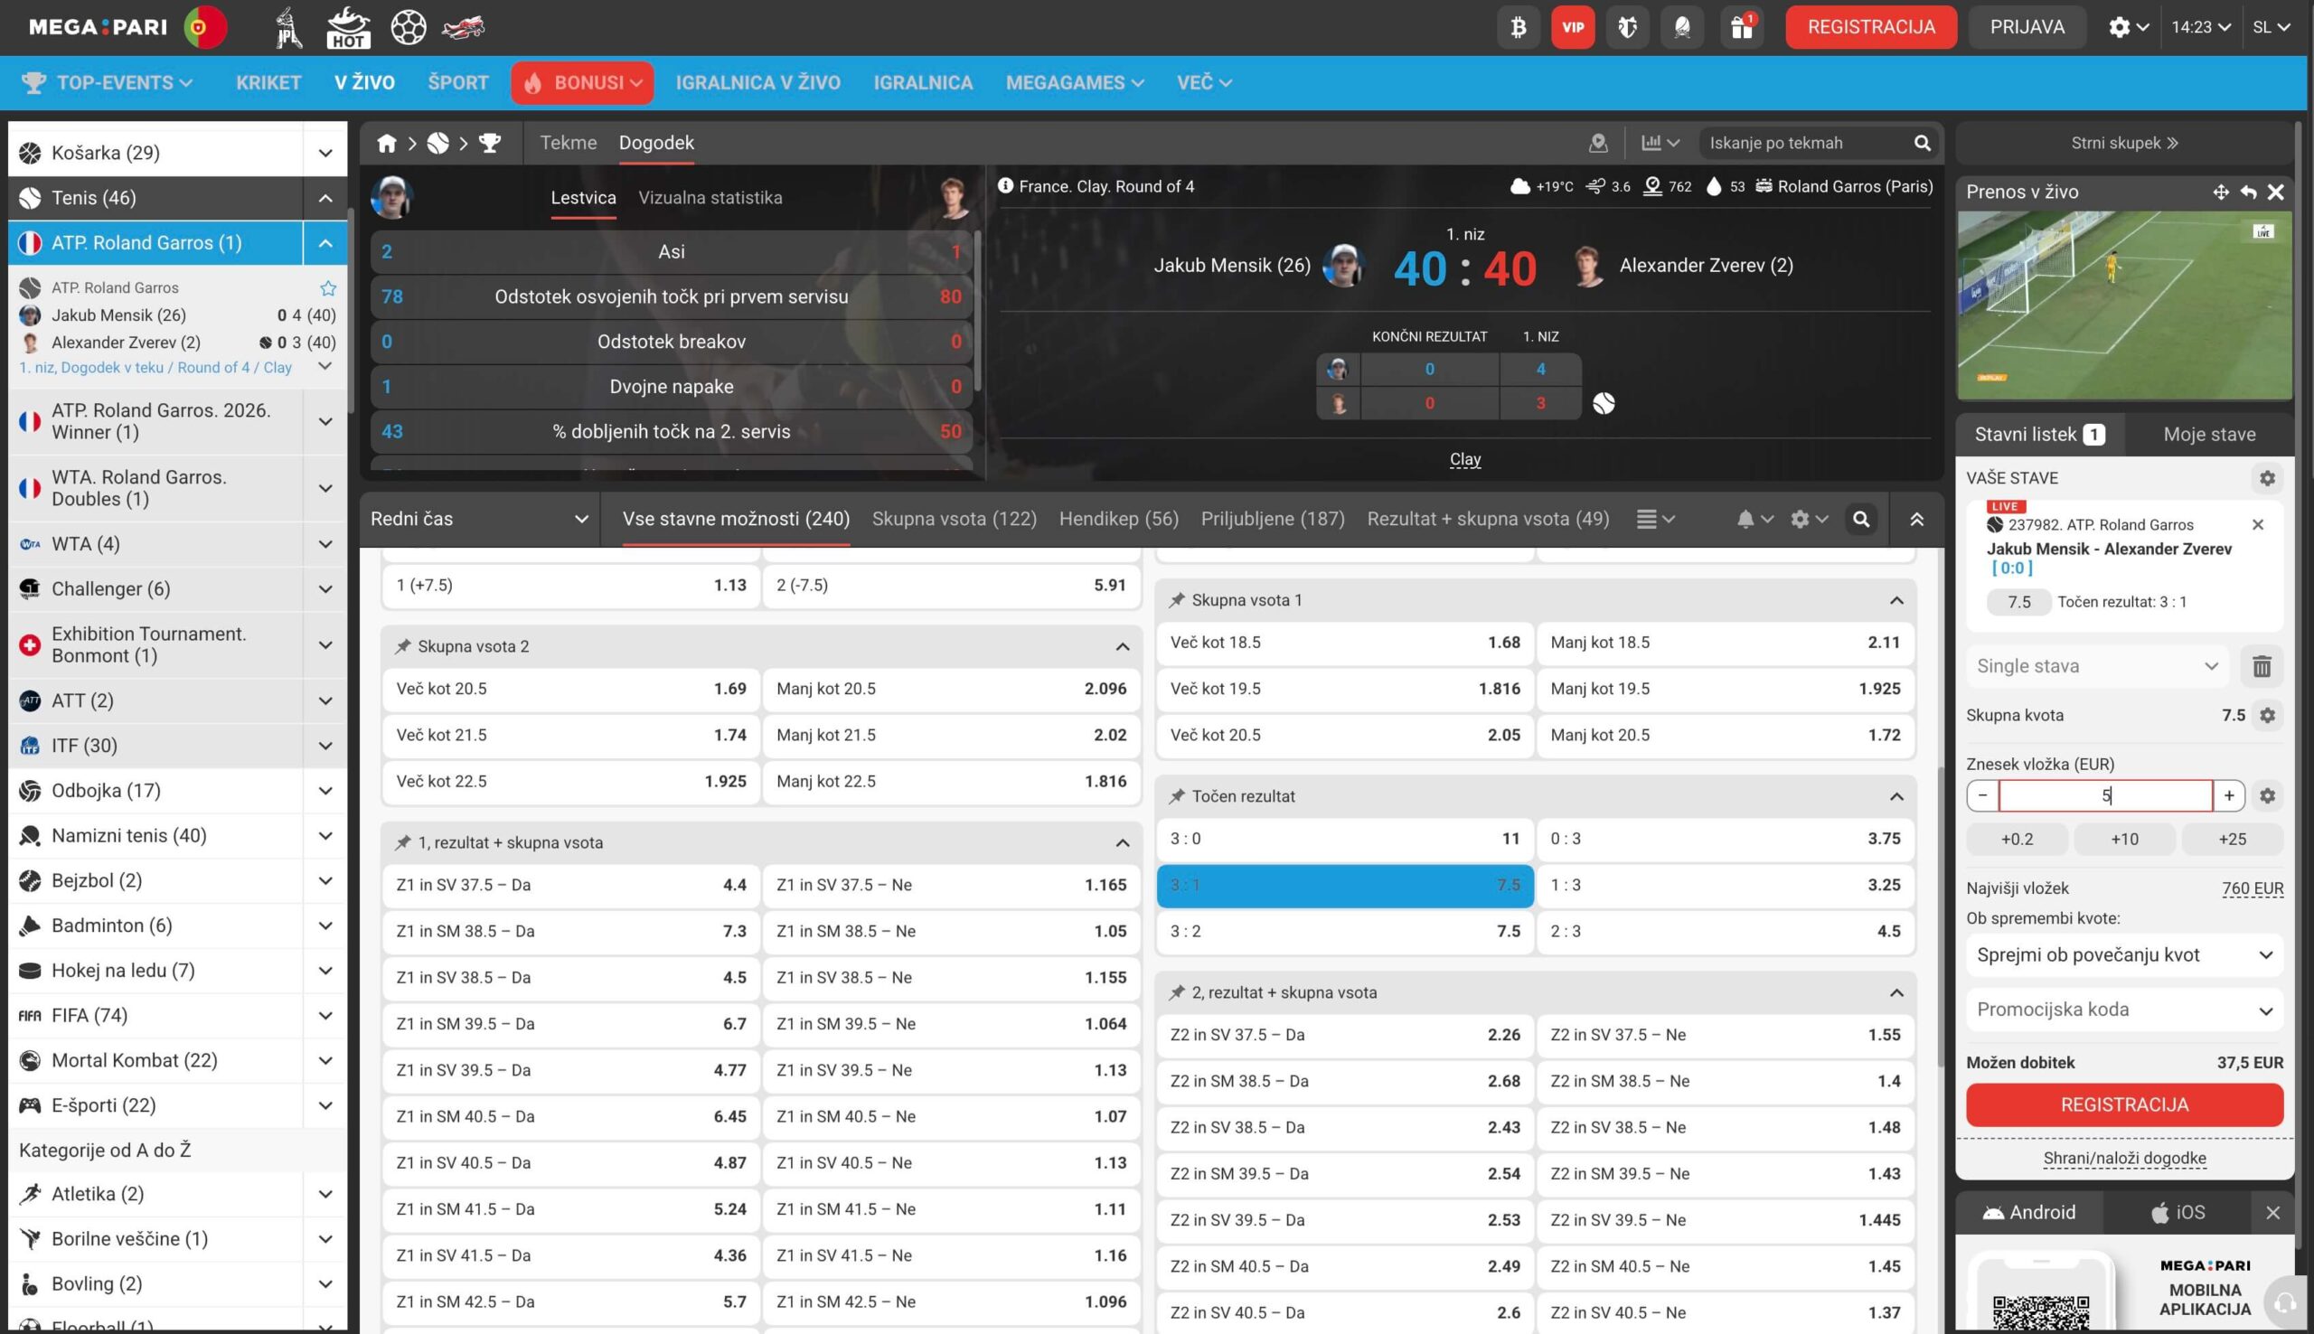Open the header settings gear menu
The width and height of the screenshot is (2314, 1334).
2128,27
